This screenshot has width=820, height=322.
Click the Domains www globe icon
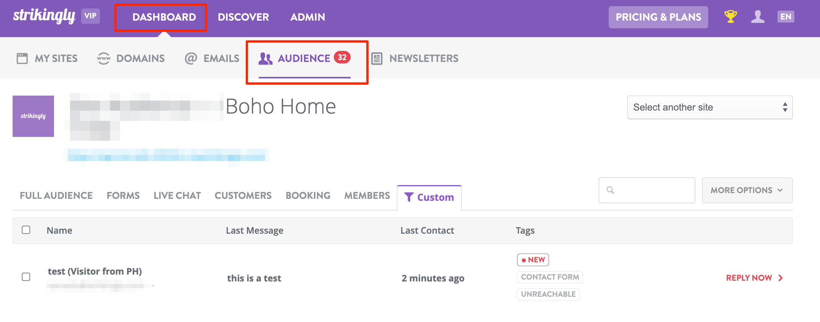[x=103, y=59]
